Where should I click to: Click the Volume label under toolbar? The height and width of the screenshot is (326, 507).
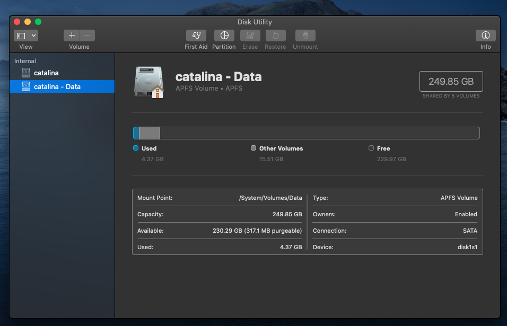79,47
